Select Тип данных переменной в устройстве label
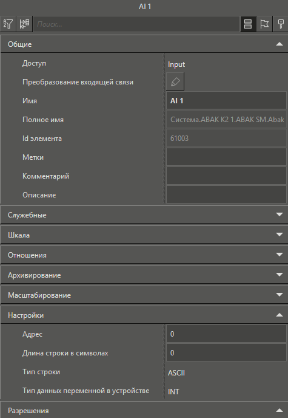The height and width of the screenshot is (418, 288). (x=85, y=391)
